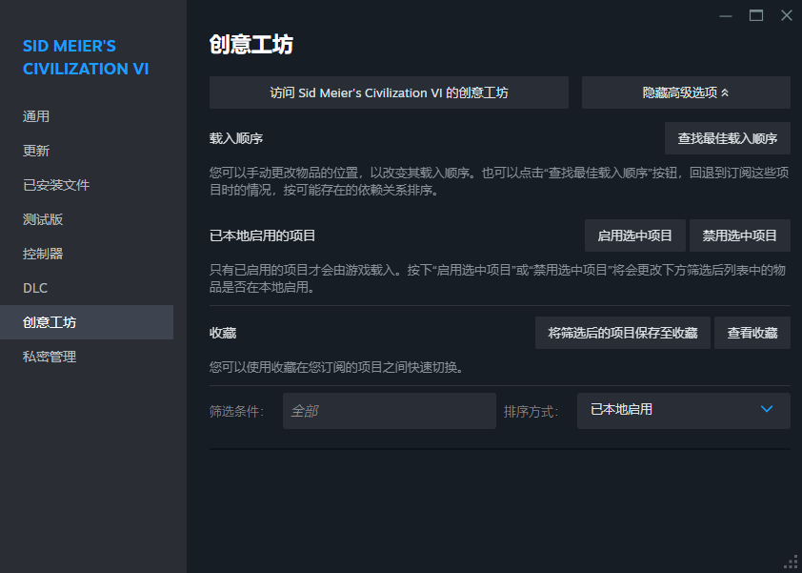The height and width of the screenshot is (573, 802).
Task: Click 禁用选中项目 button
Action: [x=739, y=235]
